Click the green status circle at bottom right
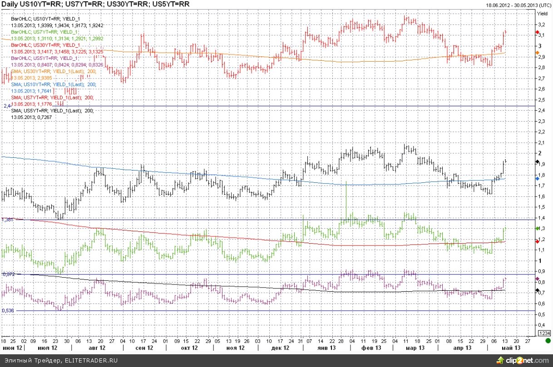This screenshot has height=367, width=553. 547,341
